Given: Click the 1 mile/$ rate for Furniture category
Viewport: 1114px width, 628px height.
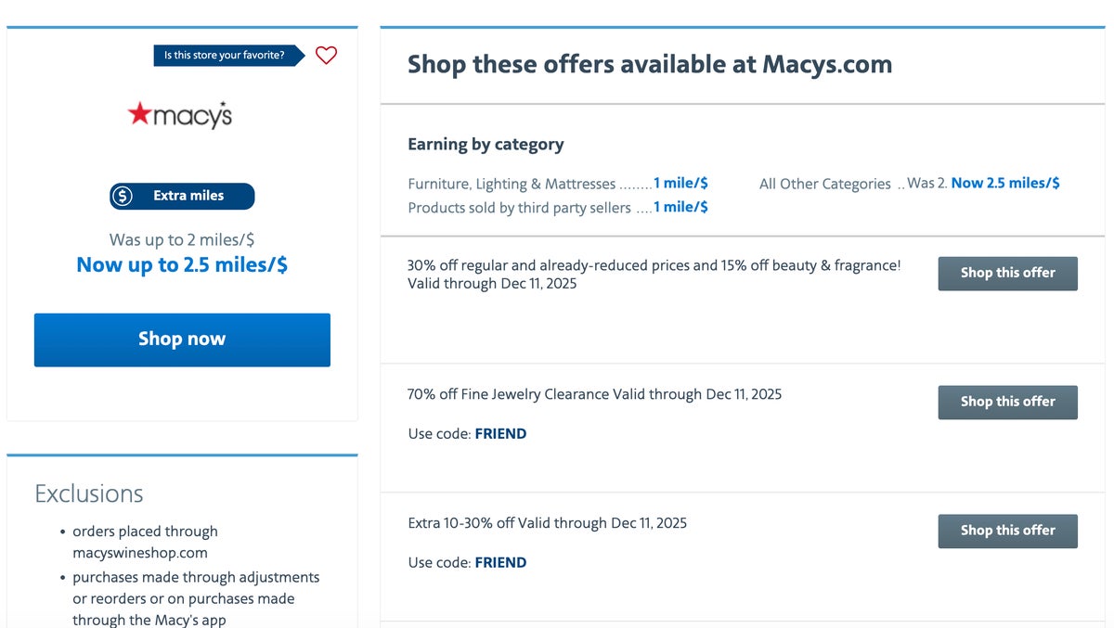Looking at the screenshot, I should (680, 183).
